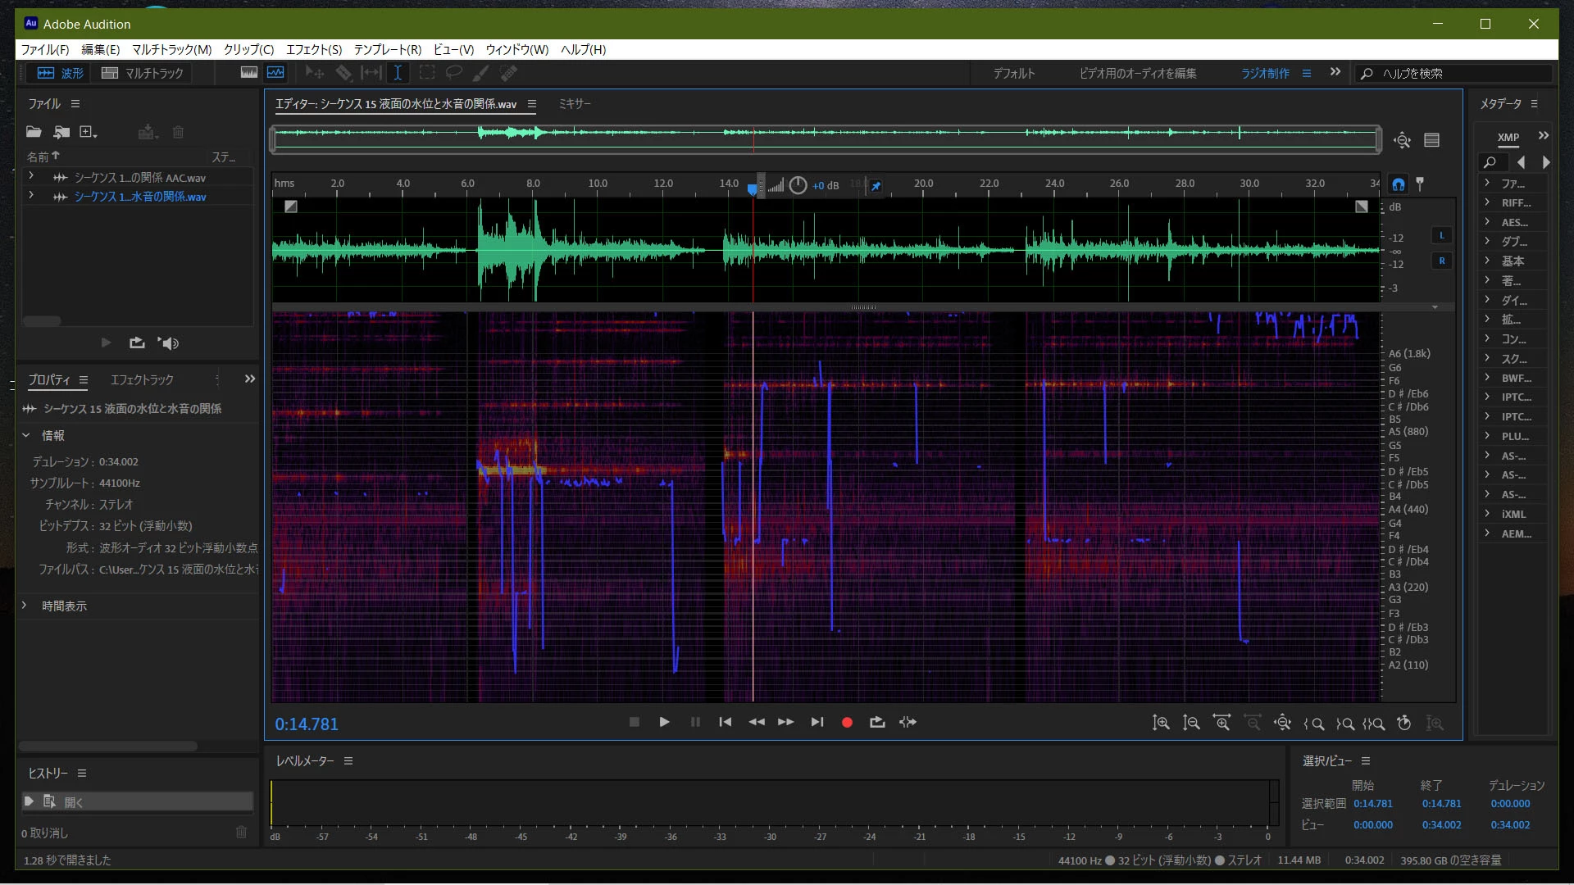The width and height of the screenshot is (1574, 885).
Task: Toggle loop playback icon
Action: 877,722
